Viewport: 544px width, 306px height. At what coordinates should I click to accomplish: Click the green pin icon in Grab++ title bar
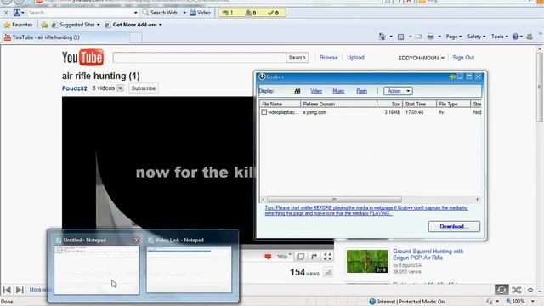[452, 76]
